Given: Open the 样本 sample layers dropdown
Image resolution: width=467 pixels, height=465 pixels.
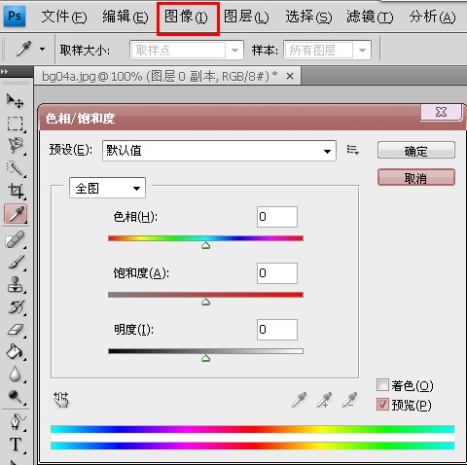Looking at the screenshot, I should 328,50.
